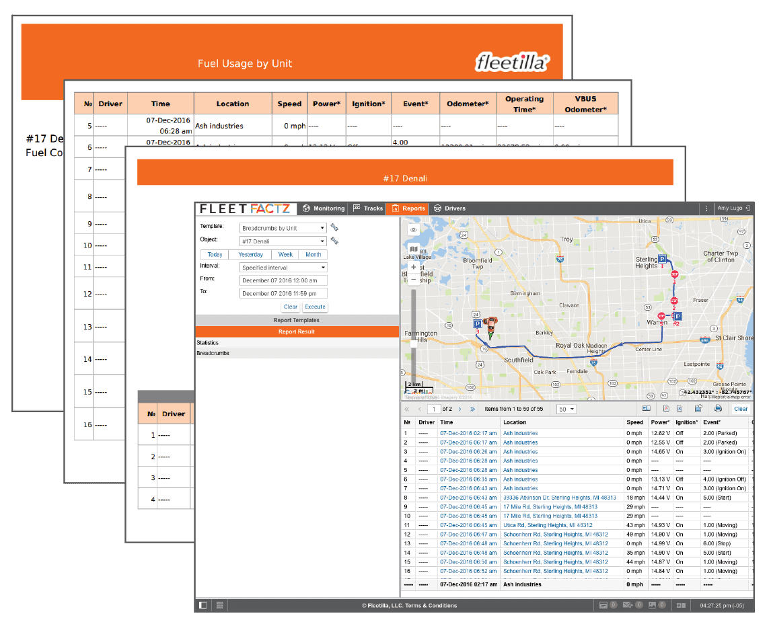Zoom in the map with plus button
771x624 pixels.
(x=414, y=267)
